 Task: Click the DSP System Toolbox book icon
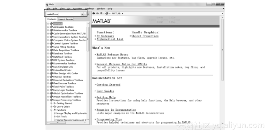point(51,60)
